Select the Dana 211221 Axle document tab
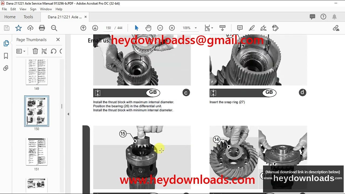The image size is (345, 194). pos(65,17)
